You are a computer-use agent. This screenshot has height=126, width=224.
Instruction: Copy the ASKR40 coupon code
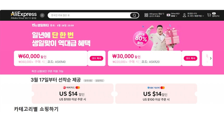(96, 58)
